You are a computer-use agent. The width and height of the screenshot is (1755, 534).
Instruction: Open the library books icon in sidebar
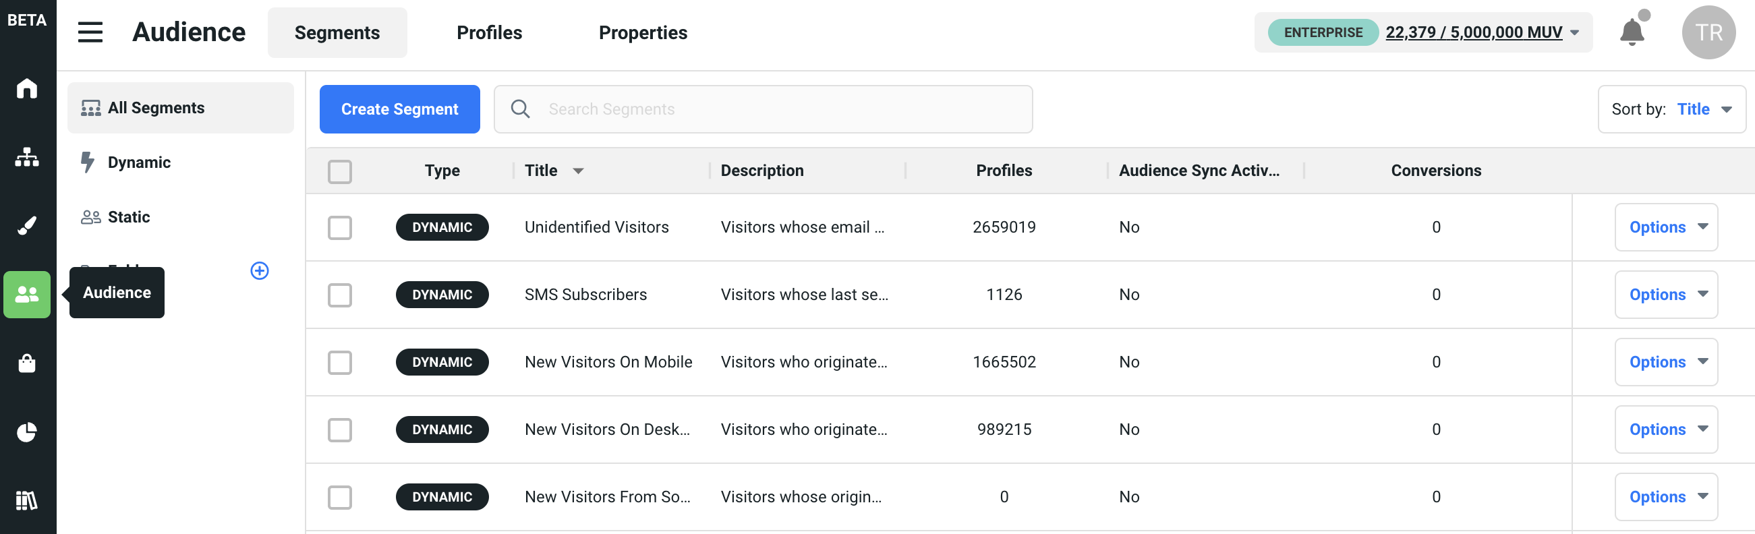pyautogui.click(x=27, y=500)
